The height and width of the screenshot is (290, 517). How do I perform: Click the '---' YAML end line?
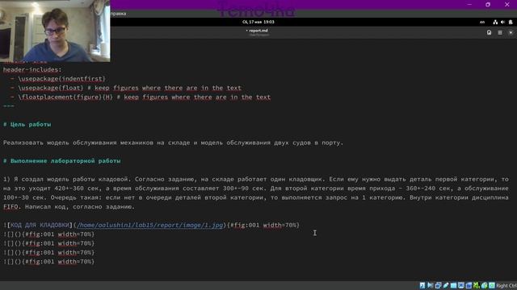point(9,106)
